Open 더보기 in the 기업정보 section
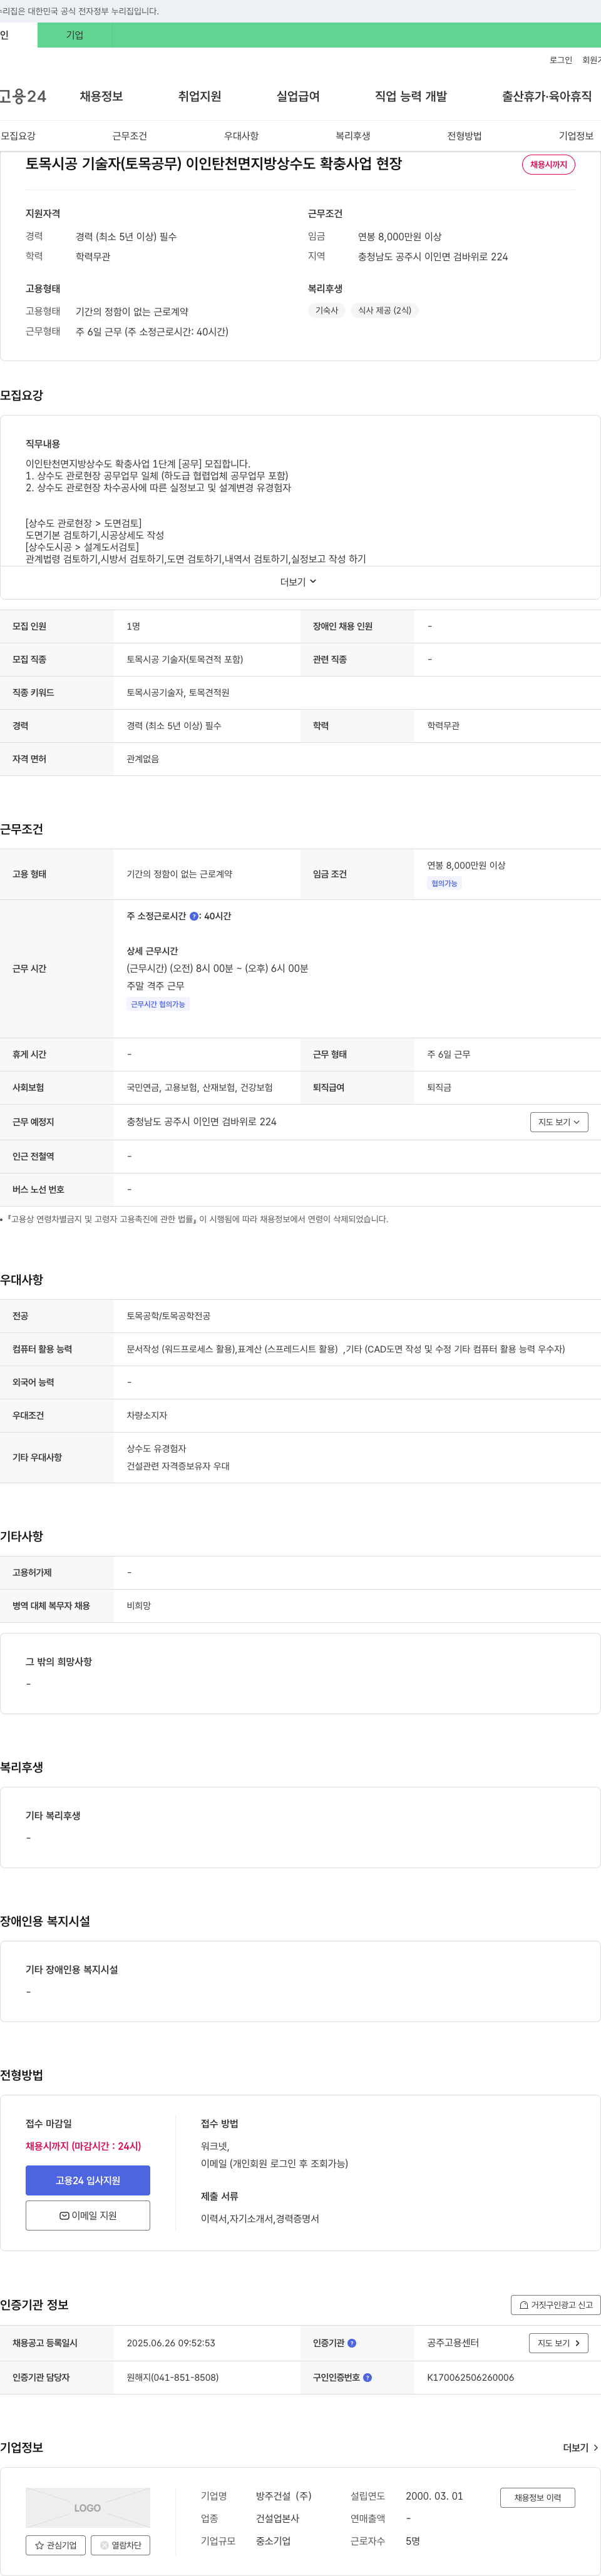This screenshot has width=601, height=2576. point(580,2448)
